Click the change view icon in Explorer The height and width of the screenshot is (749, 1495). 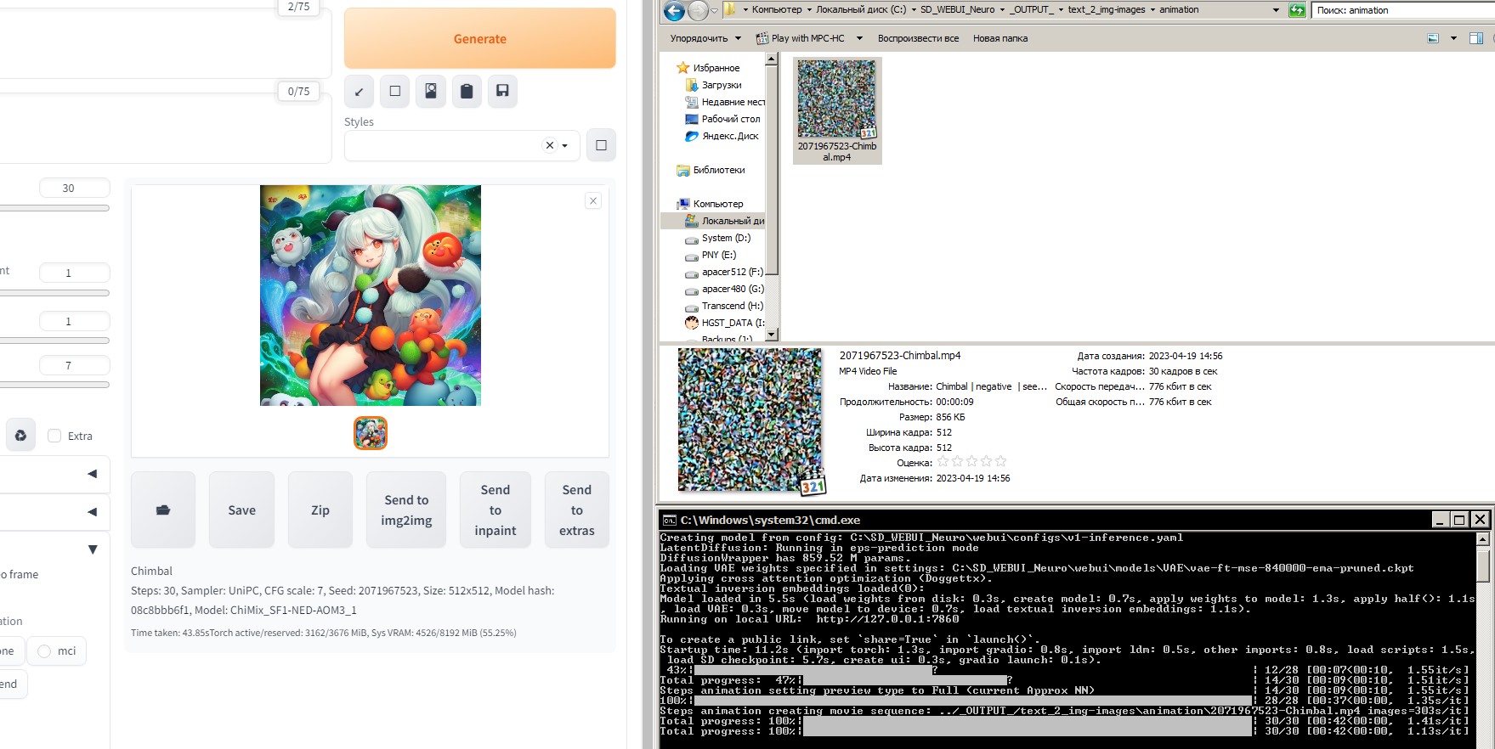point(1433,38)
